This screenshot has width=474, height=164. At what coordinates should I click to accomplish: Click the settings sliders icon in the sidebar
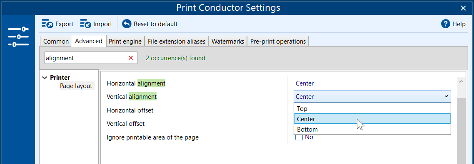[x=18, y=37]
